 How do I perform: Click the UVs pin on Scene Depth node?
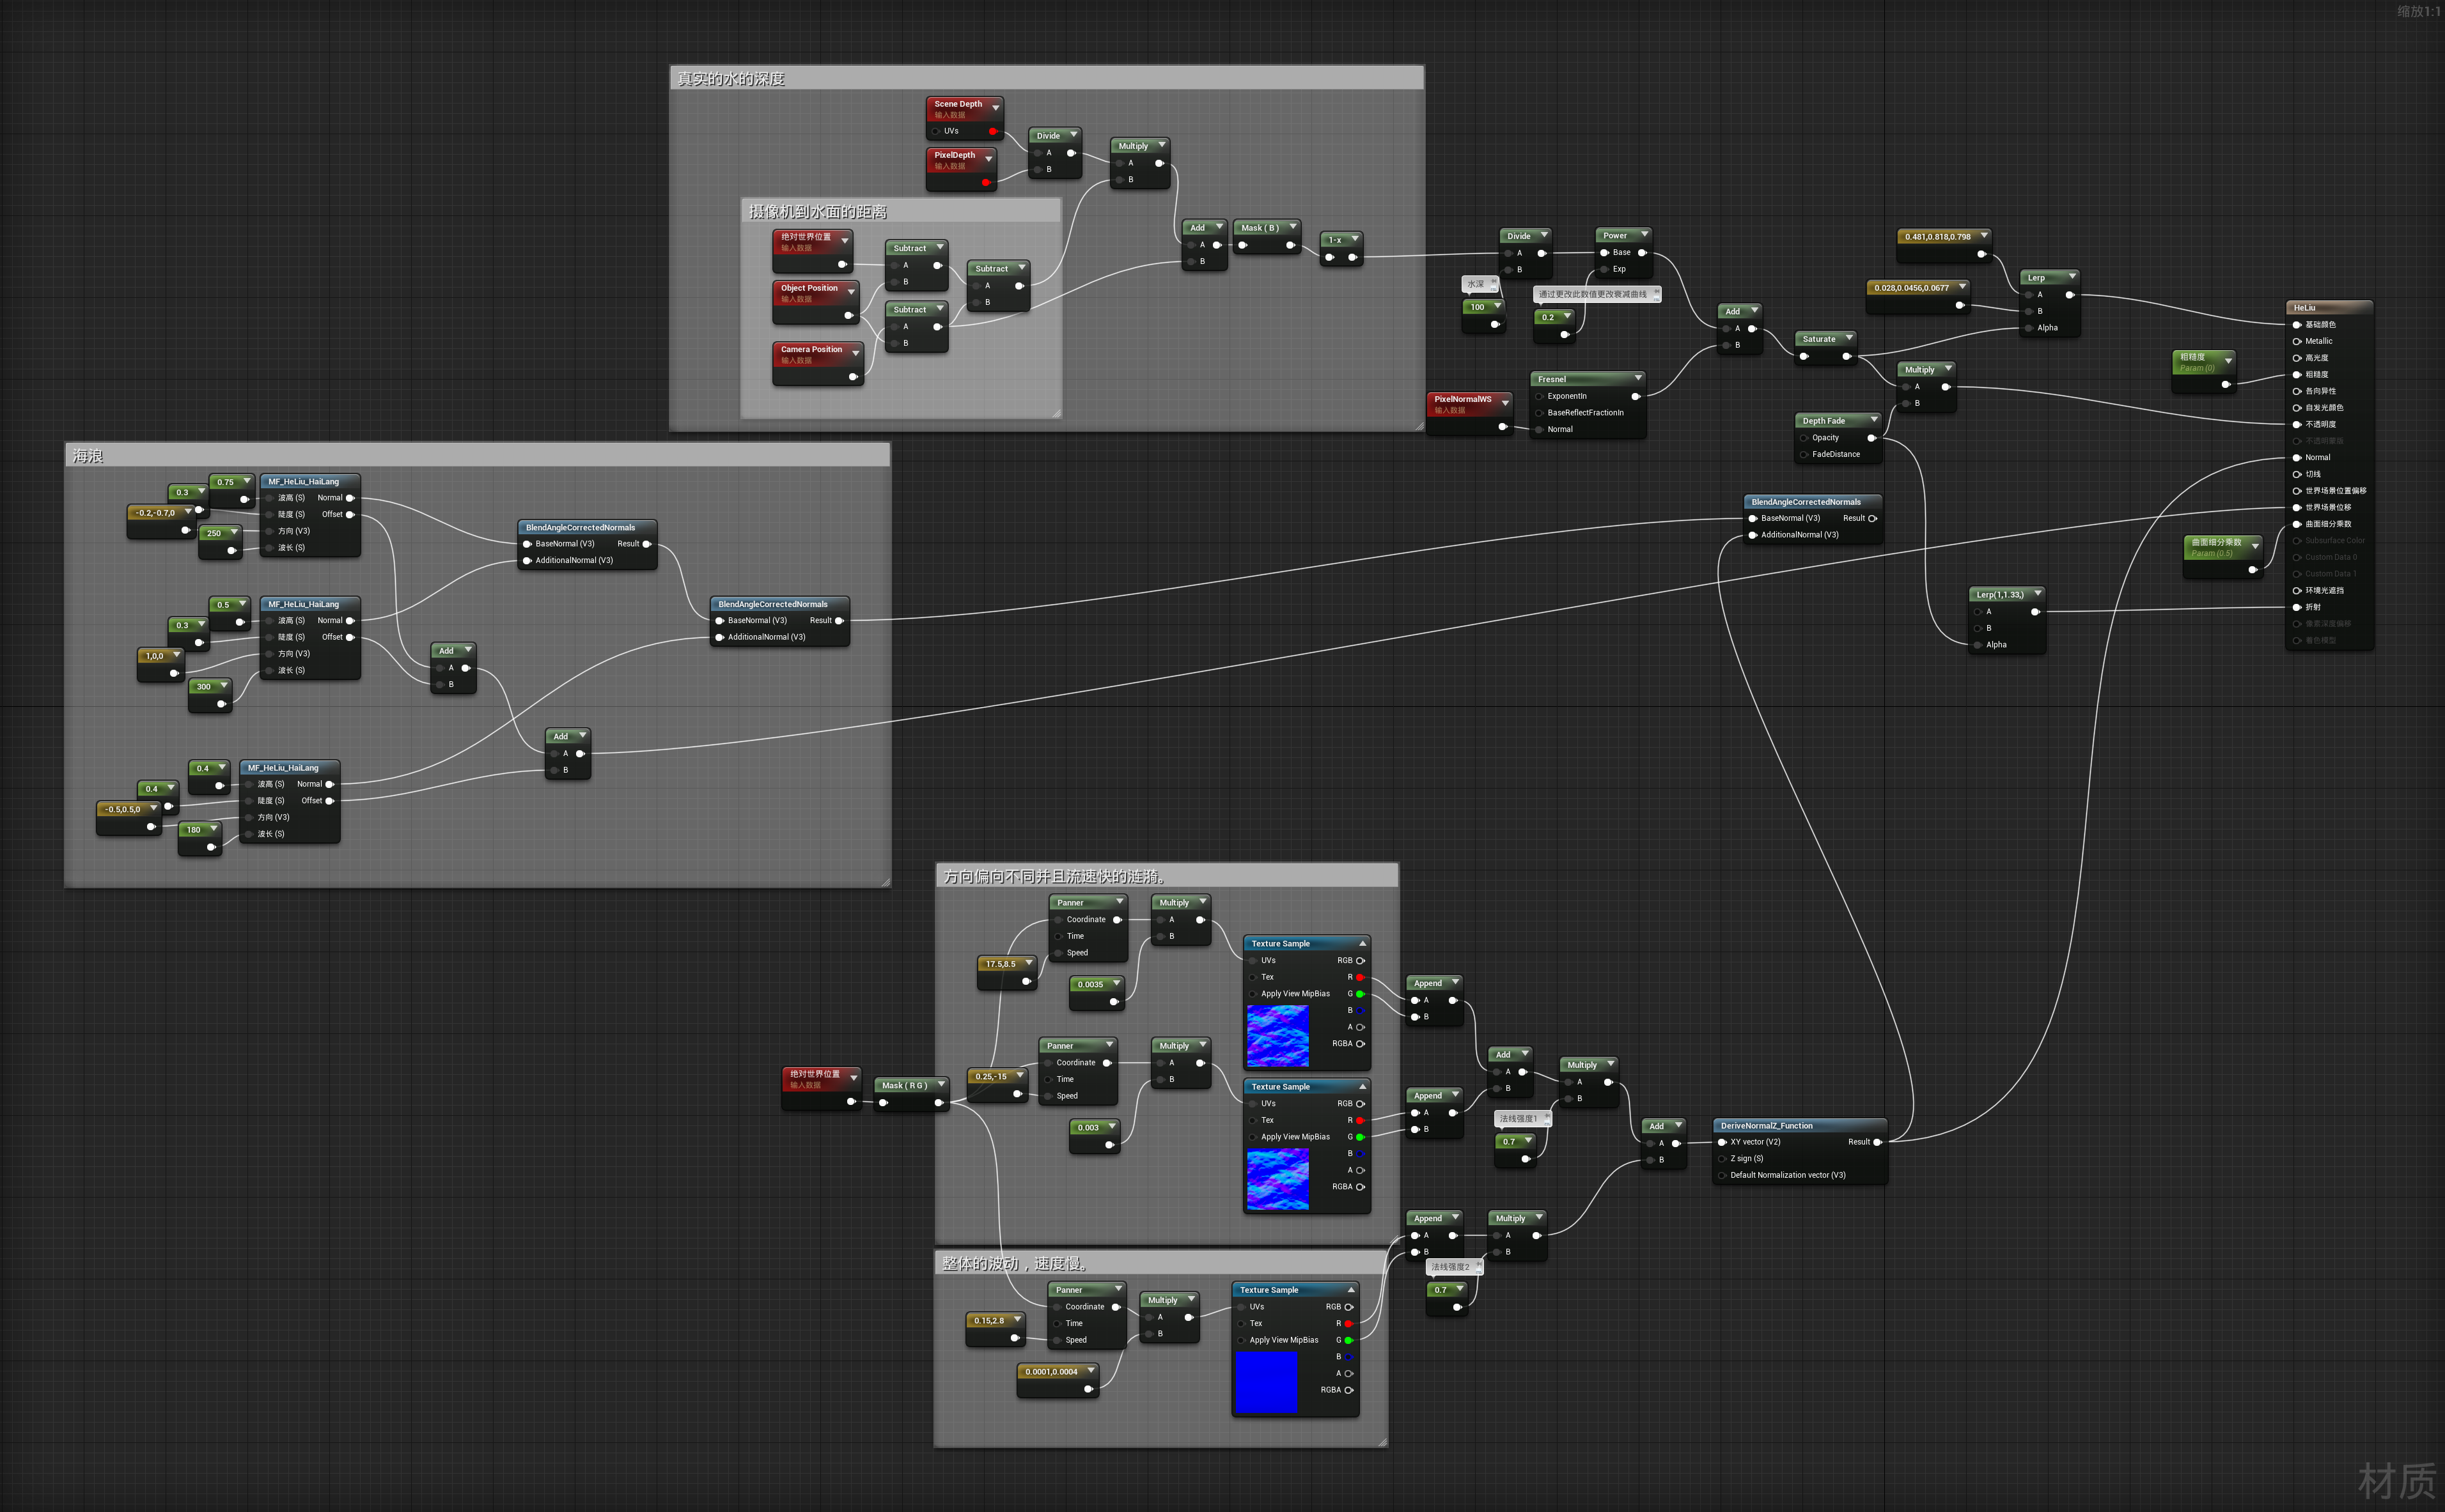[937, 131]
